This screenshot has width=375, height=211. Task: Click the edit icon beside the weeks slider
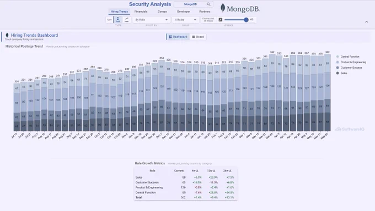(221, 20)
